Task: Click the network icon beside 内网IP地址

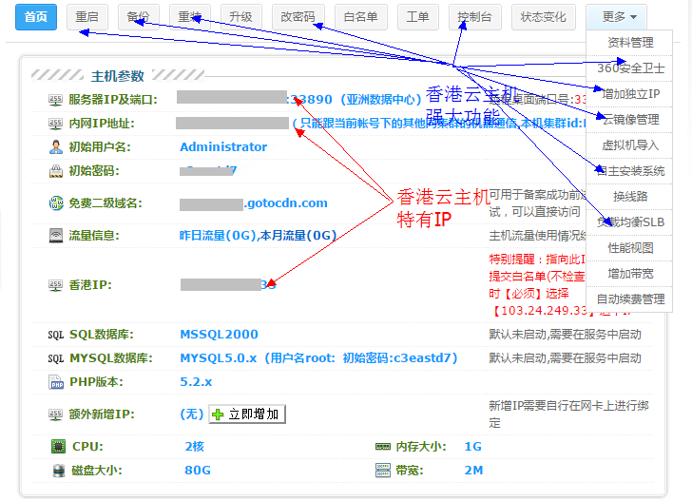Action: [x=55, y=124]
